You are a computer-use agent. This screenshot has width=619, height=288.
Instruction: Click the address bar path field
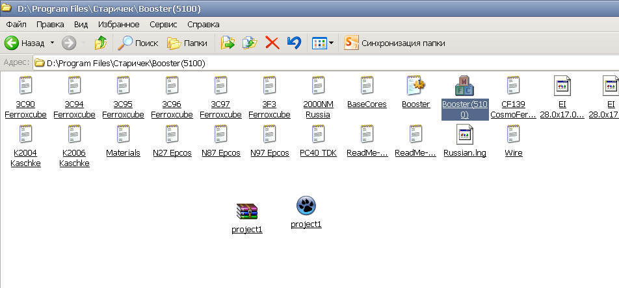(326, 63)
